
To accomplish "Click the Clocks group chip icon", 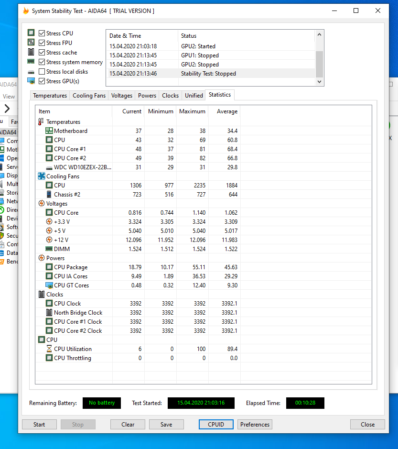I will 42,295.
